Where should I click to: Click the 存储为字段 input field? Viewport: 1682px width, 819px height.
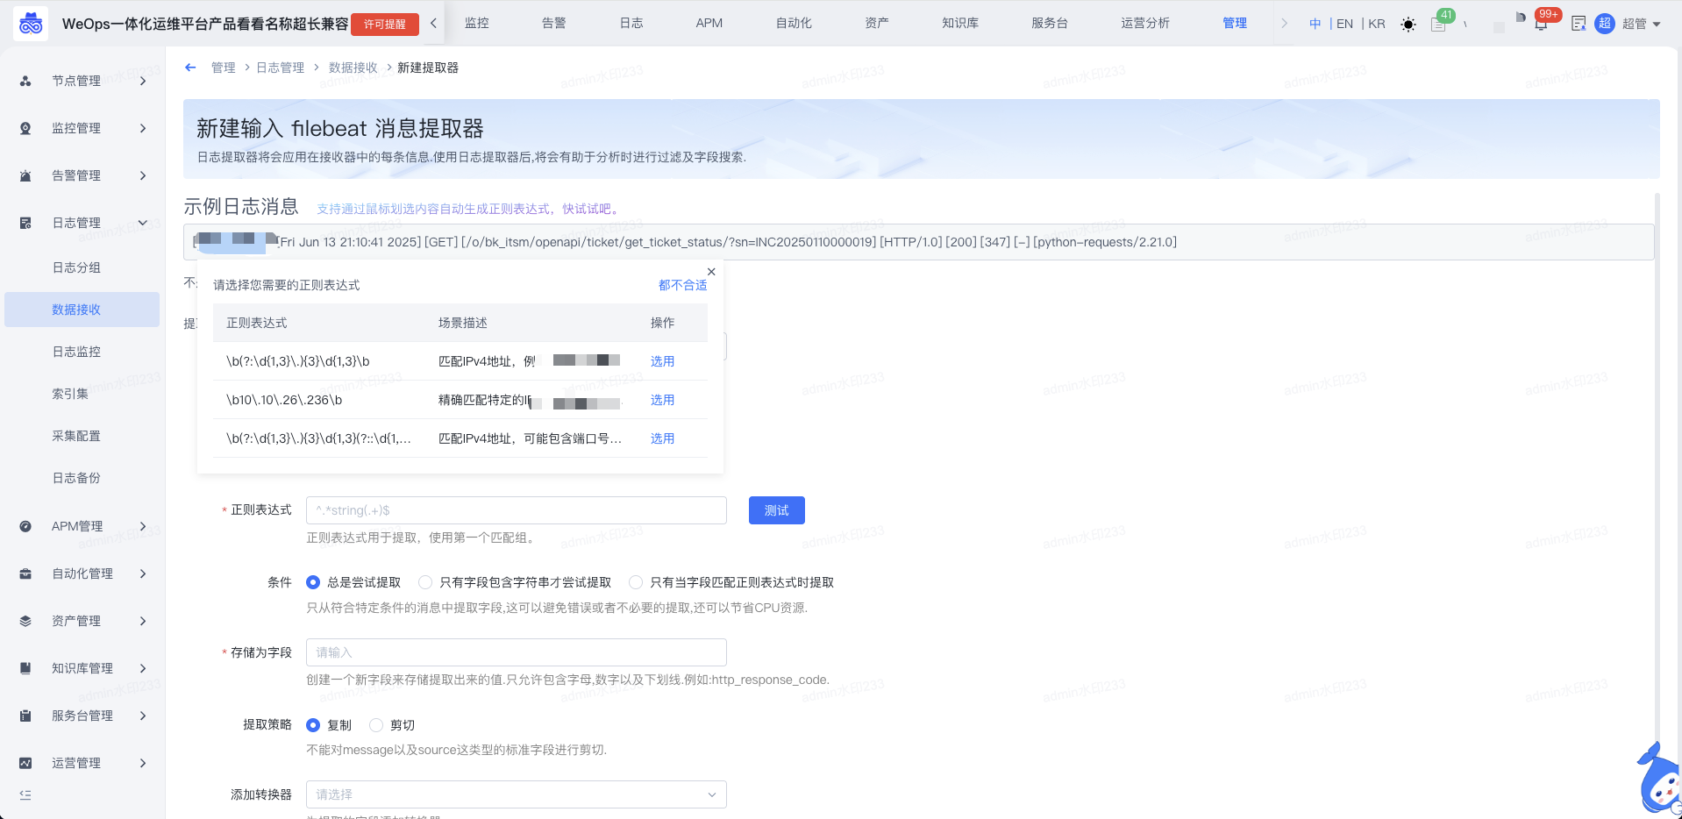point(516,652)
